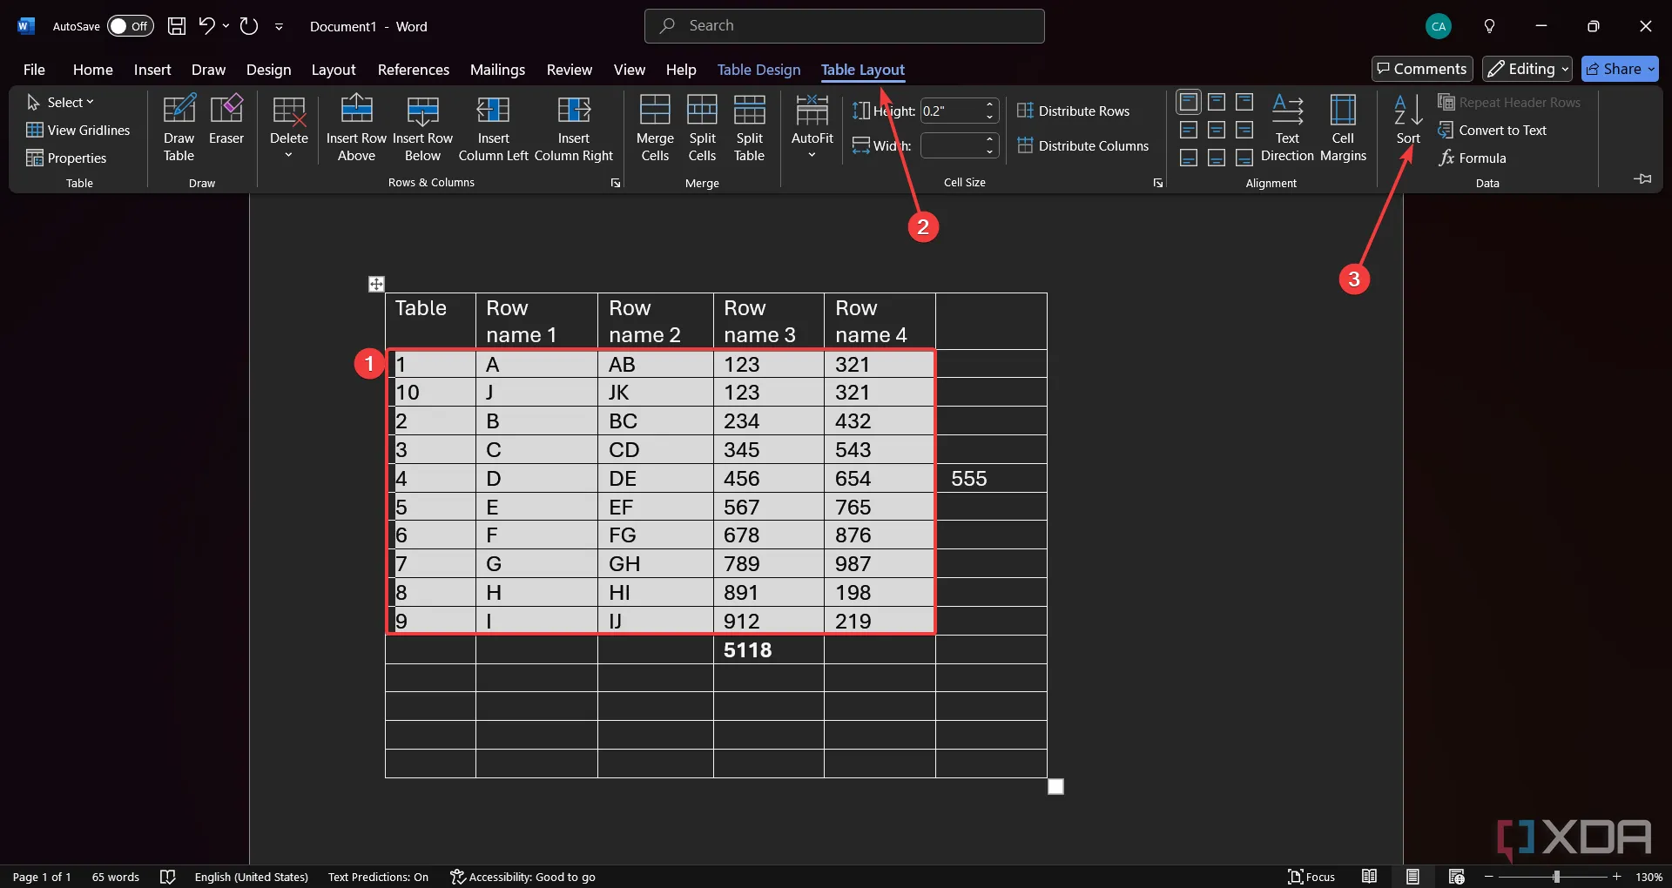Click Insert Row Below

pos(422,128)
